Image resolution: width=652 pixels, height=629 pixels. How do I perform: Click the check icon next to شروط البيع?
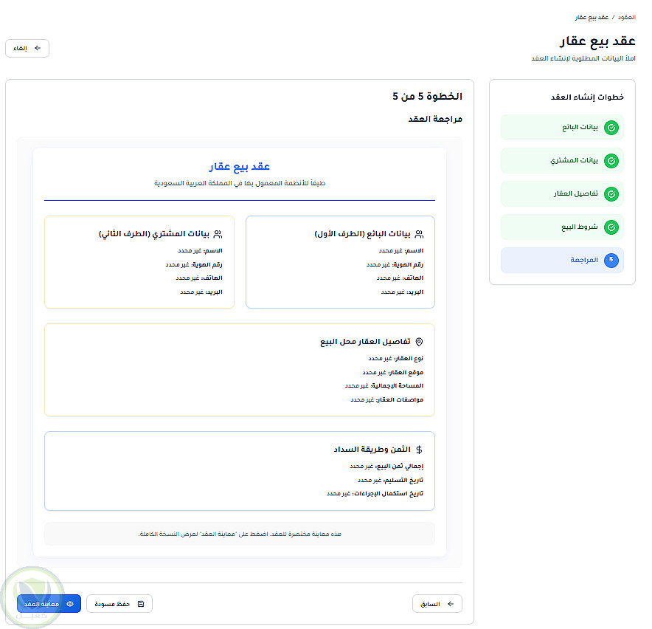pyautogui.click(x=611, y=227)
